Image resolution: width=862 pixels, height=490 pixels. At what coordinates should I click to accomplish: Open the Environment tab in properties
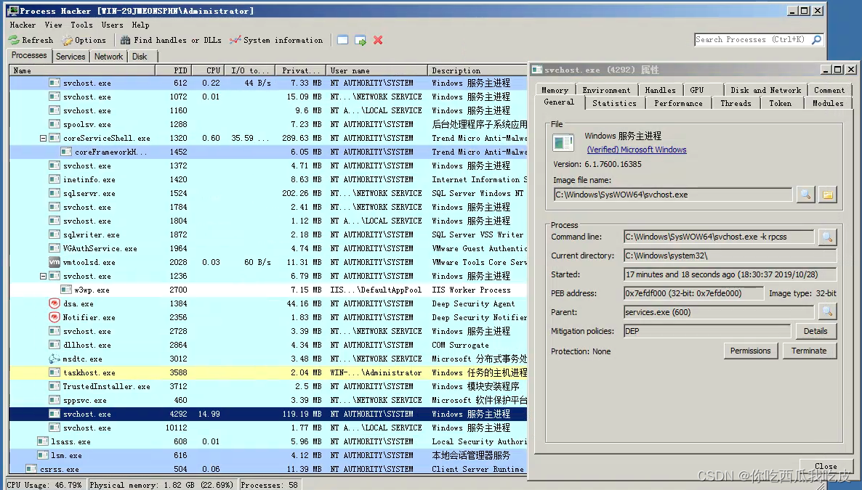pyautogui.click(x=606, y=90)
